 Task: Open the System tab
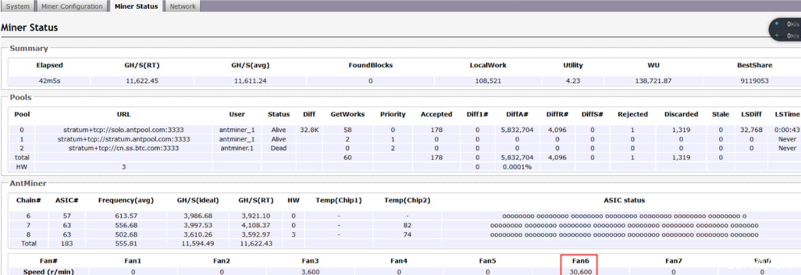[18, 6]
